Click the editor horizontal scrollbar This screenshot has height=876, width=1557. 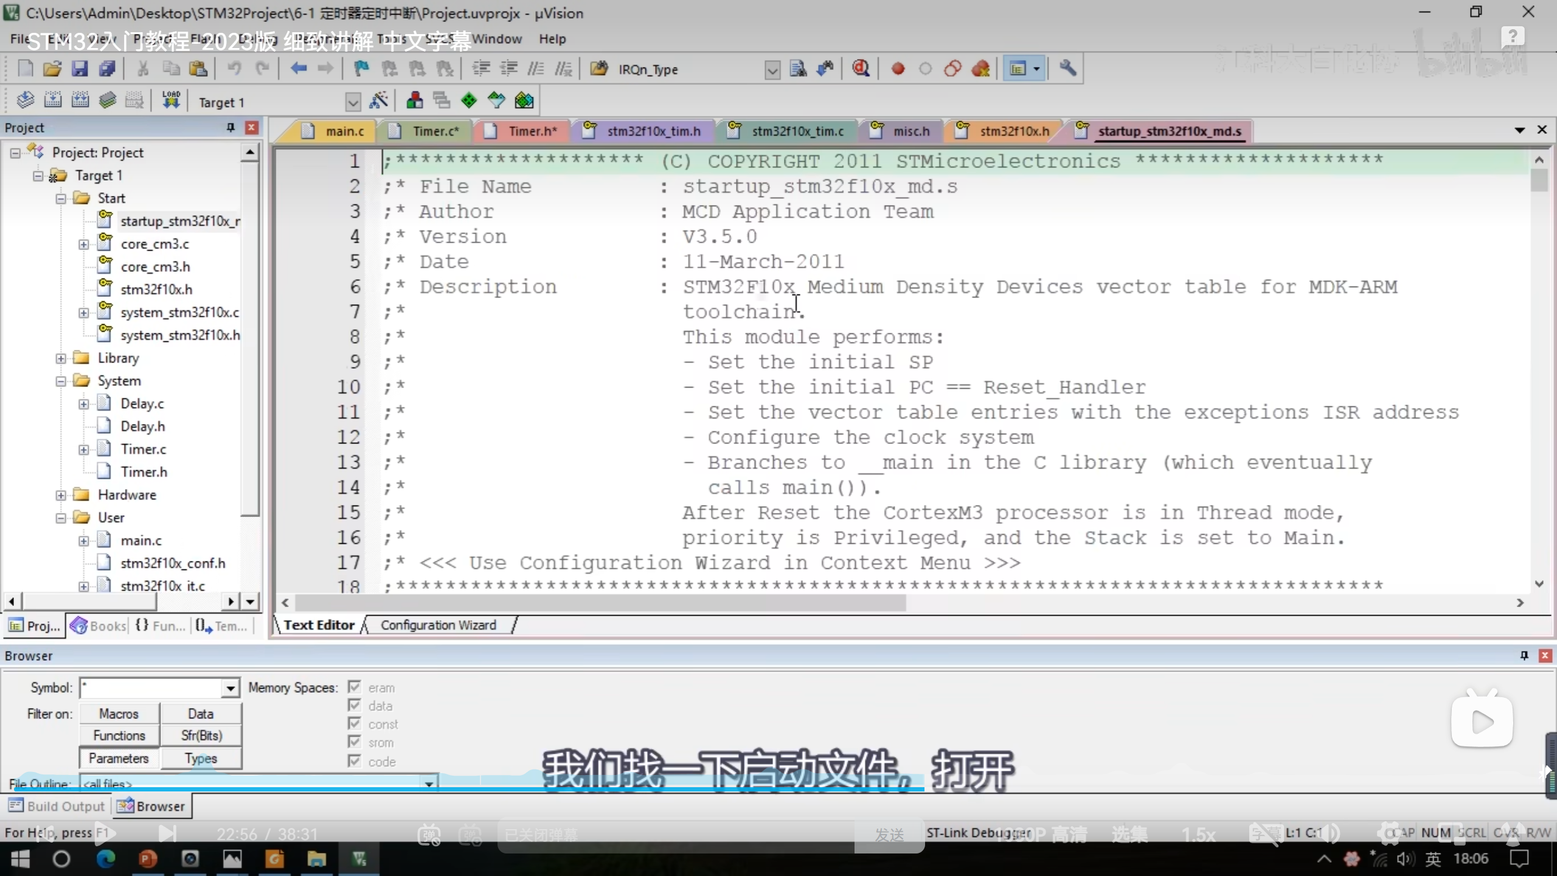600,603
